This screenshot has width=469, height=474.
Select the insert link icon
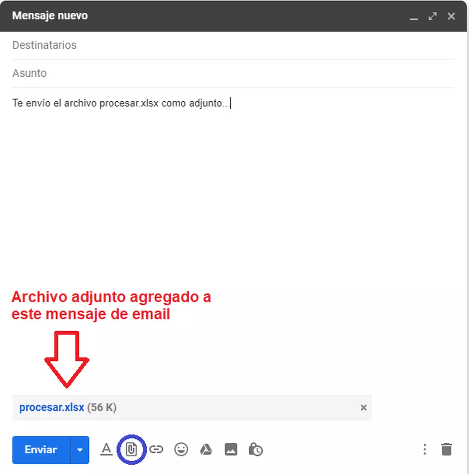tap(157, 449)
